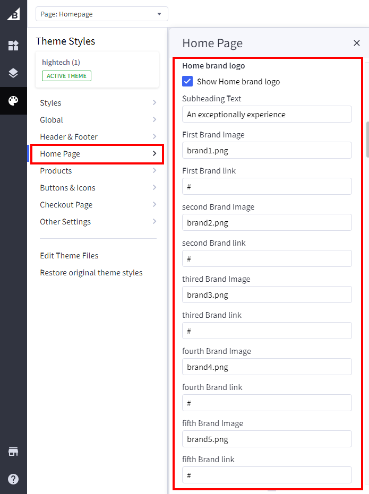Open the help question mark icon

coord(13,479)
